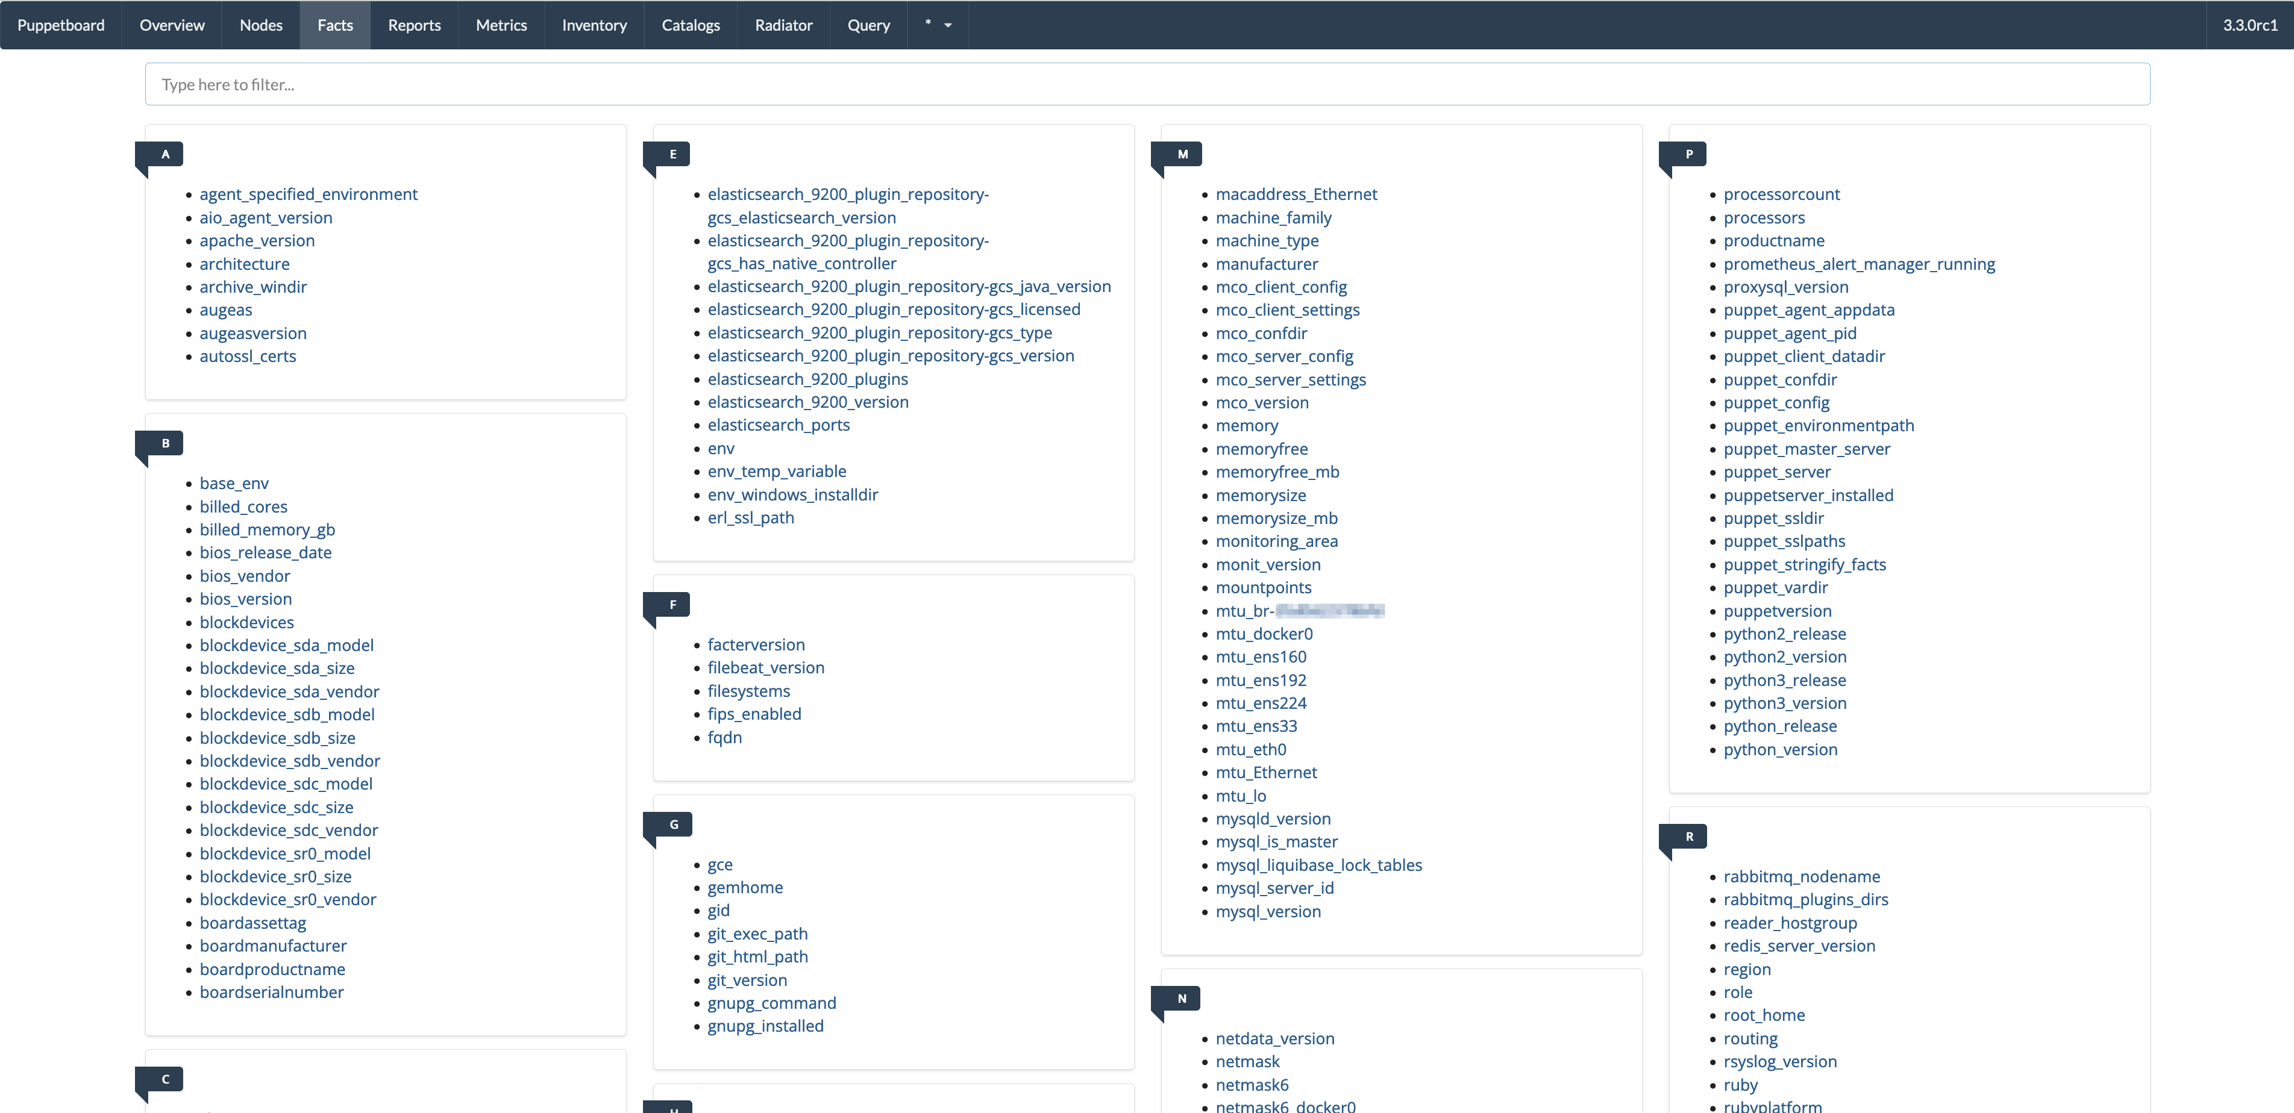The width and height of the screenshot is (2294, 1113).
Task: Open the puppet_master_server fact
Action: tap(1806, 449)
